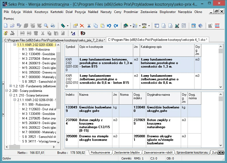Open the Sprawdzanie kosztorysu tab
Screen dimensions: 227x163
coord(192,152)
